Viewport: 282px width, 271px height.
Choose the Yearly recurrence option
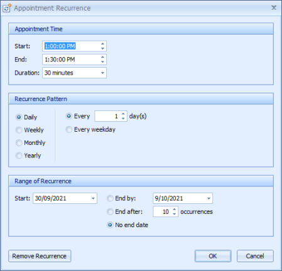tap(28, 156)
